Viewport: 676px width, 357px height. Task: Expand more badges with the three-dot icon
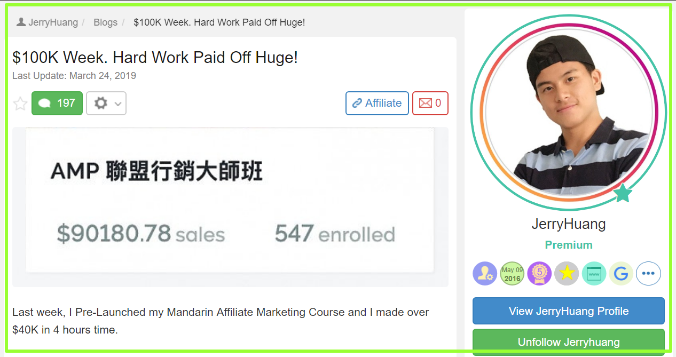[x=648, y=274]
